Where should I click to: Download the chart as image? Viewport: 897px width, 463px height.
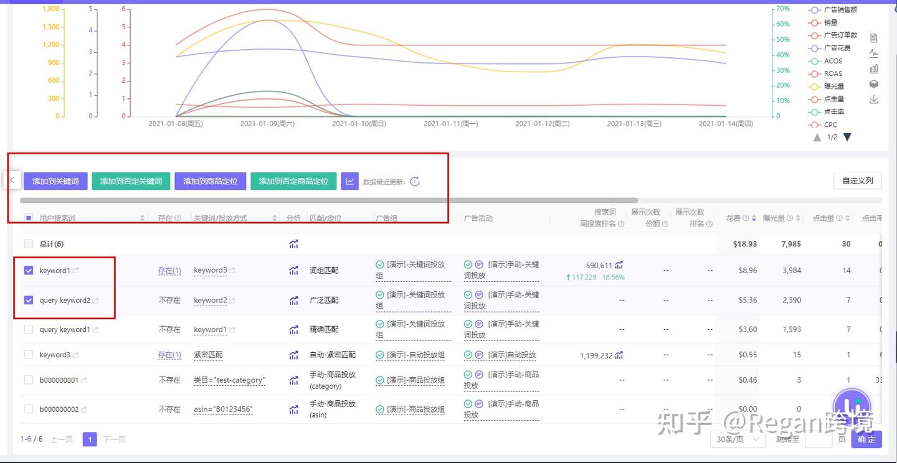(x=874, y=100)
